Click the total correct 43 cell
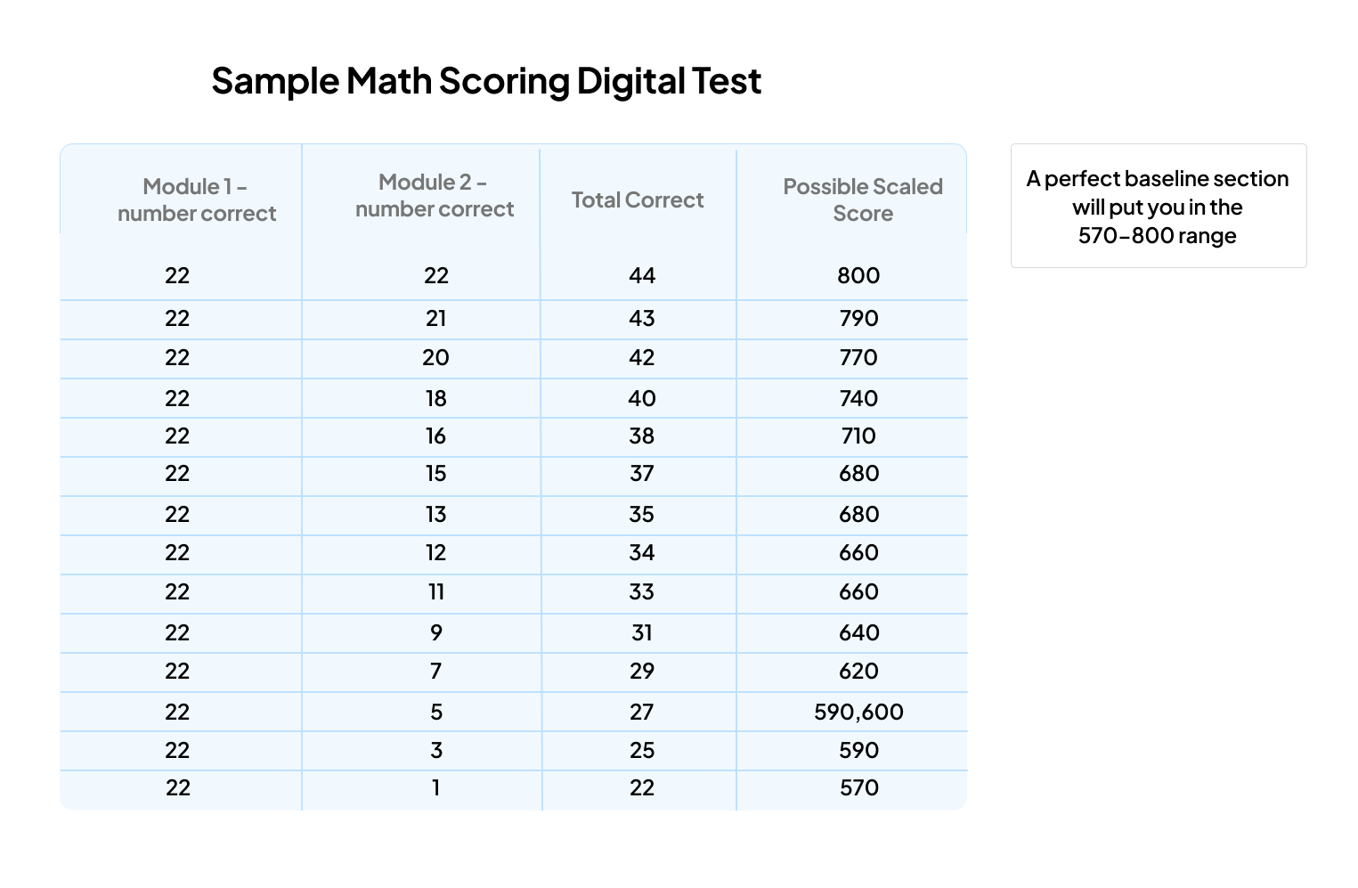Image resolution: width=1358 pixels, height=888 pixels. (x=641, y=319)
